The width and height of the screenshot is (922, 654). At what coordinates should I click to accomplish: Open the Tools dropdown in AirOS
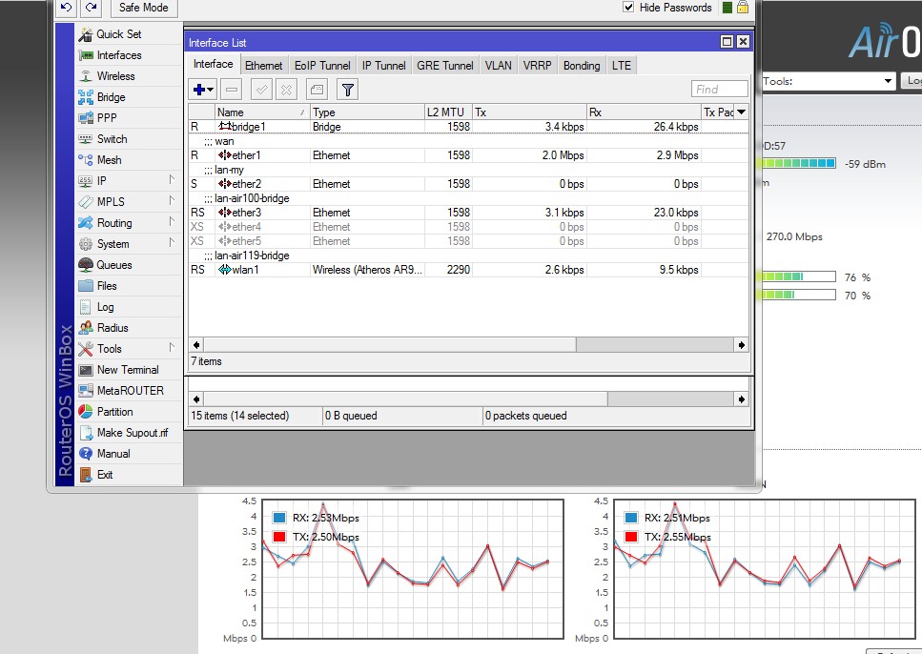[x=829, y=81]
